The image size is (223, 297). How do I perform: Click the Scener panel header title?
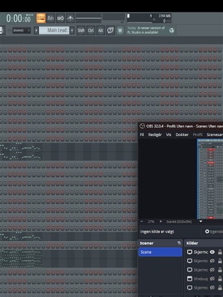(x=146, y=243)
